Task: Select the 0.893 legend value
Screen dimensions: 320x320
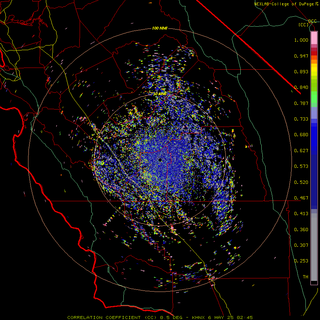Action: point(301,71)
